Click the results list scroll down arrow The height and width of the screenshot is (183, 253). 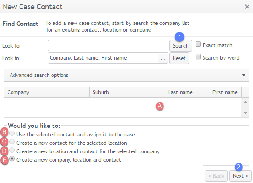tap(245, 113)
